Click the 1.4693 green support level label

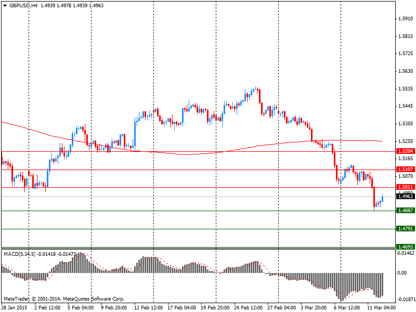click(x=406, y=246)
